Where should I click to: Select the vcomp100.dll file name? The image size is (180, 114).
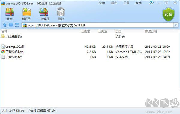click(x=15, y=47)
